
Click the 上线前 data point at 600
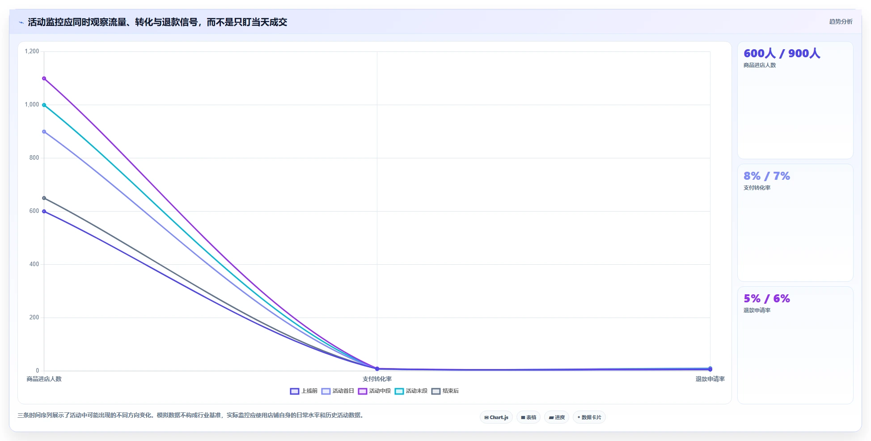tap(44, 211)
